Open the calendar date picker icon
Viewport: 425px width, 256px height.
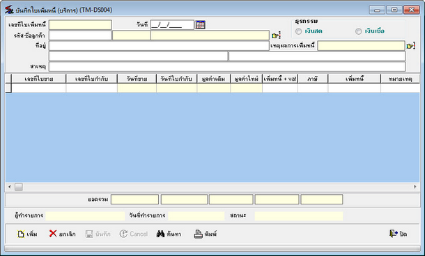pos(200,24)
